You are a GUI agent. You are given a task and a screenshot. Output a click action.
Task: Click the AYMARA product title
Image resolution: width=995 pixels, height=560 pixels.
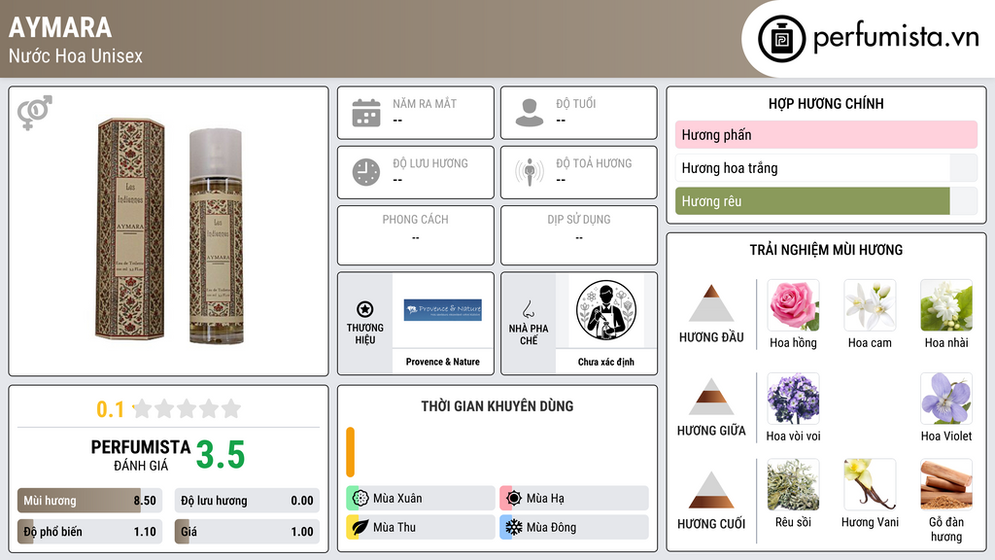coord(60,27)
